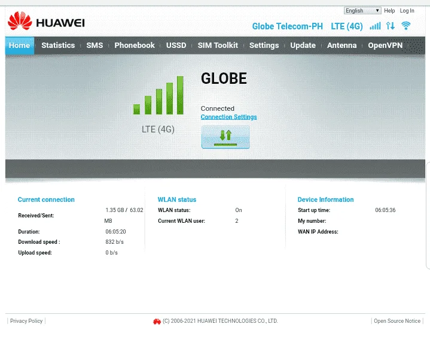
Task: Open the Privacy Policy link
Action: 26,321
